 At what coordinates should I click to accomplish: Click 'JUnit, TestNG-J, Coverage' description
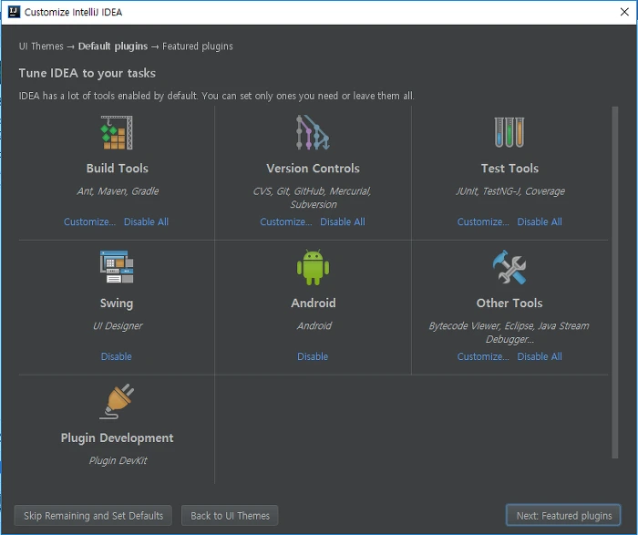(x=510, y=190)
